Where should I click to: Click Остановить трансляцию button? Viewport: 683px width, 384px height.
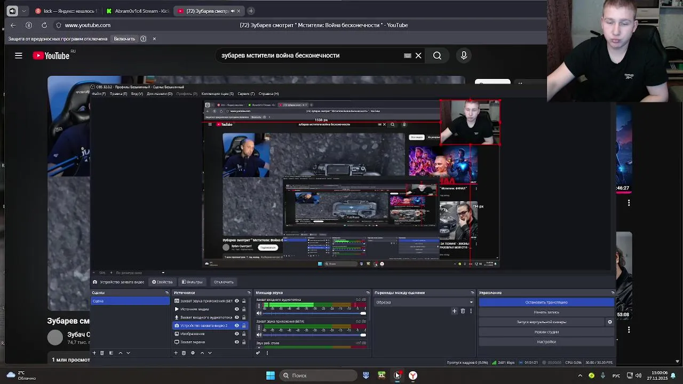[x=546, y=302]
